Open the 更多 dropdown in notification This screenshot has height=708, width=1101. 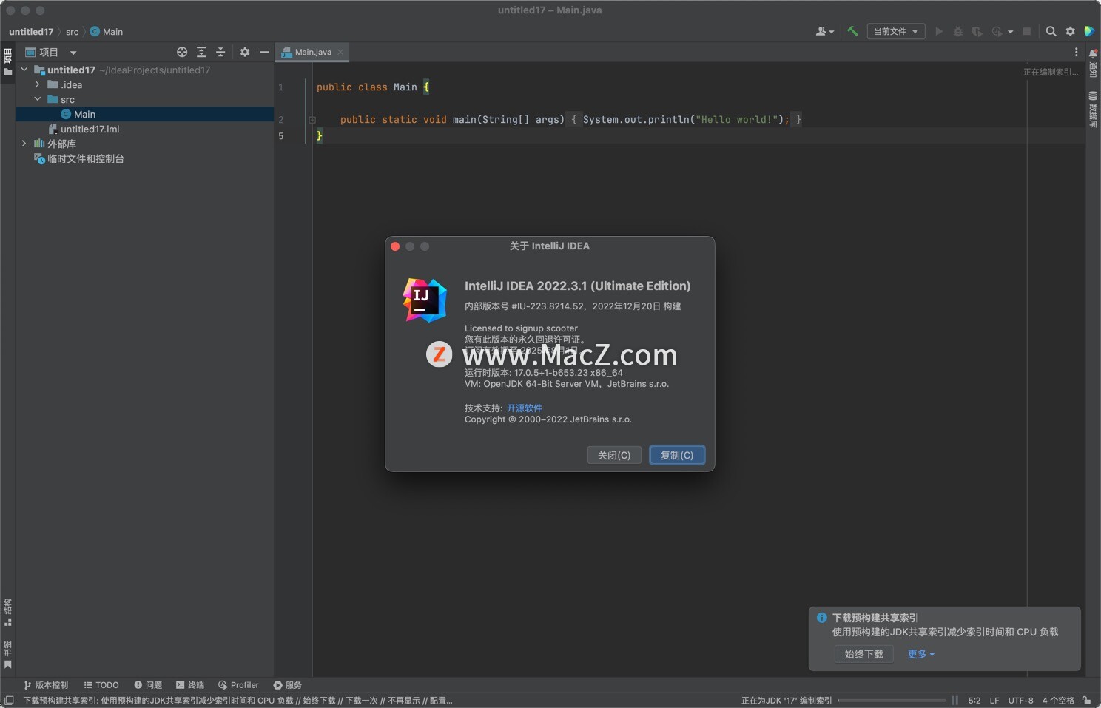point(921,654)
